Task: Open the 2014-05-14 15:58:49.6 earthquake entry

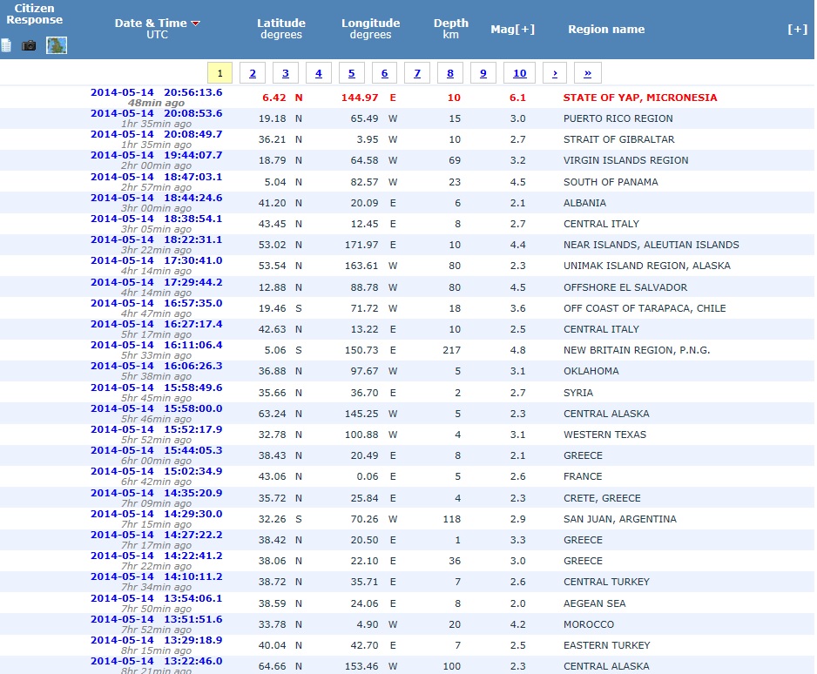Action: pyautogui.click(x=156, y=388)
